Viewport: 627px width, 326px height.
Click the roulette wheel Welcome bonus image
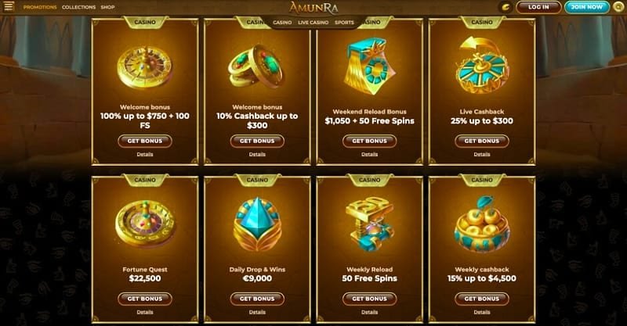click(145, 68)
